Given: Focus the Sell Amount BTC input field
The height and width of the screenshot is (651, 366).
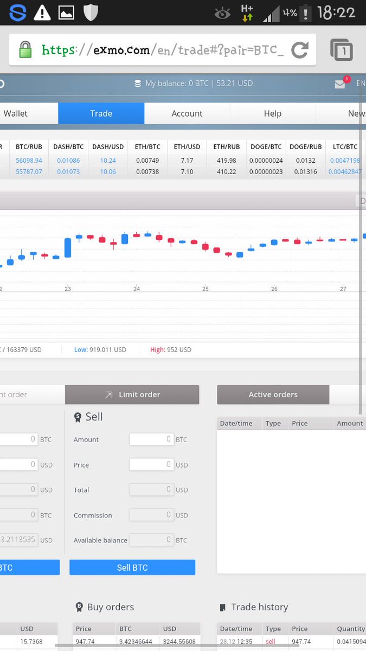Looking at the screenshot, I should tap(151, 439).
